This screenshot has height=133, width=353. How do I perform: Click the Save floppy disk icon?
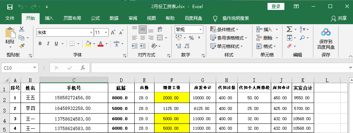click(x=10, y=7)
